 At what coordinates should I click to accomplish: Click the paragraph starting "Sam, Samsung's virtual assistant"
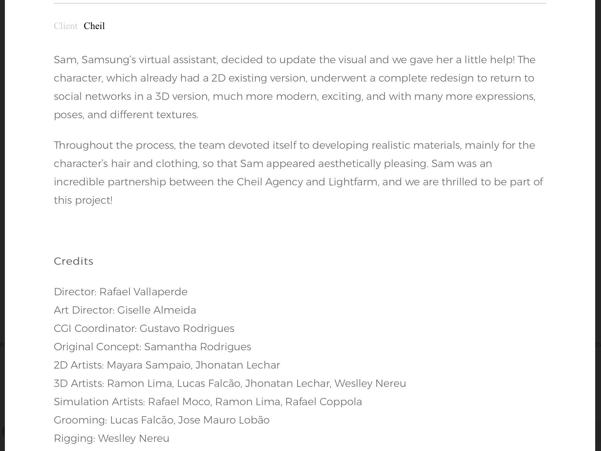(295, 87)
